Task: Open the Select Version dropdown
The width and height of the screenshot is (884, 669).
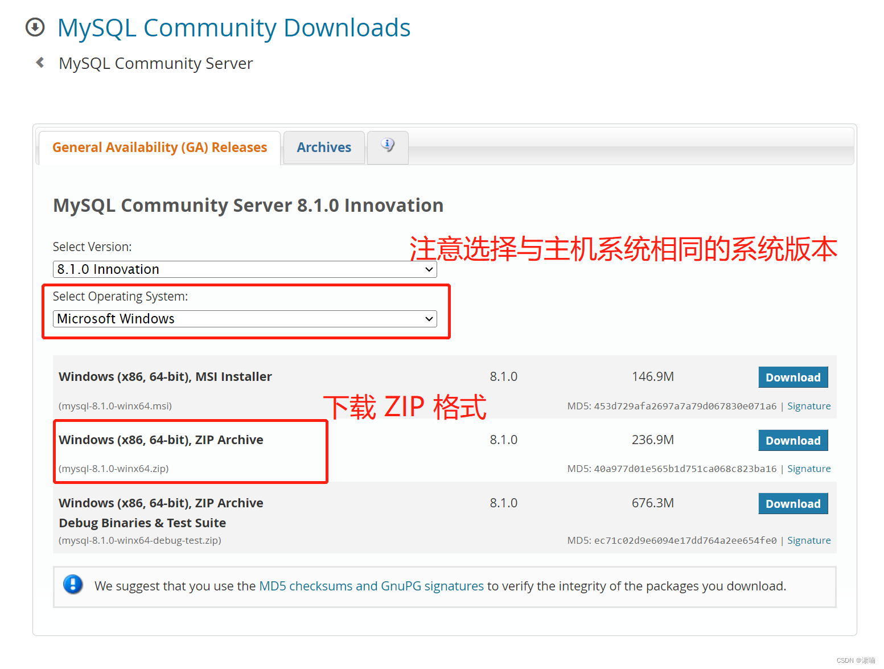Action: tap(245, 269)
